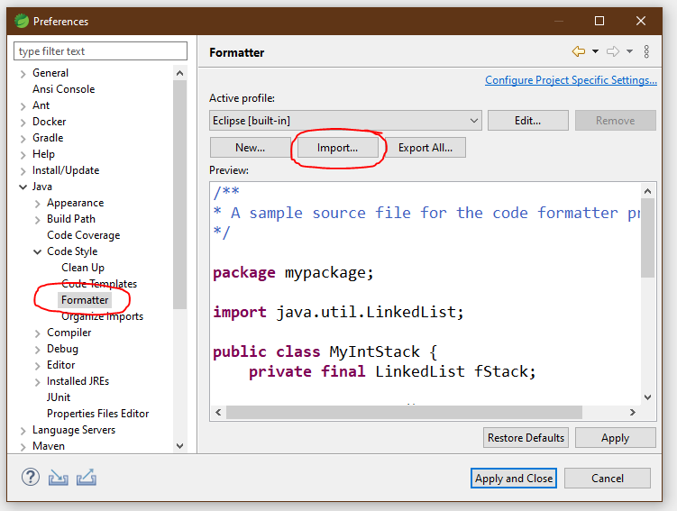Click the preview vertical scrollbar down arrow
This screenshot has width=677, height=511.
coord(647,397)
